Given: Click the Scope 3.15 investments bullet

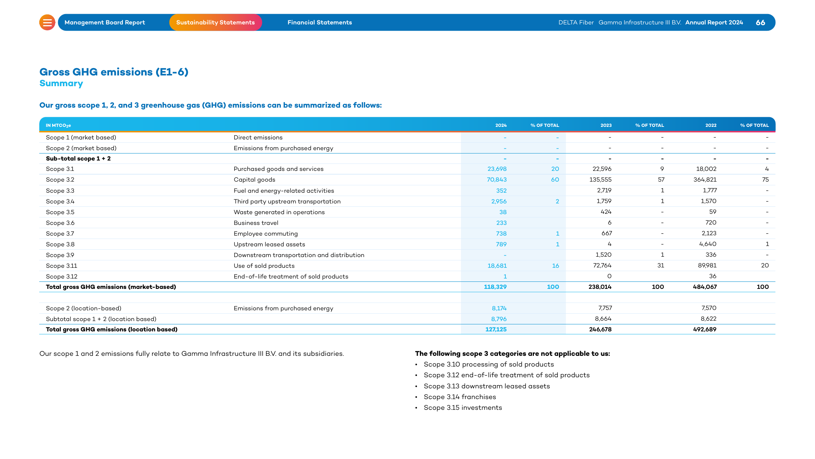Looking at the screenshot, I should coord(462,408).
